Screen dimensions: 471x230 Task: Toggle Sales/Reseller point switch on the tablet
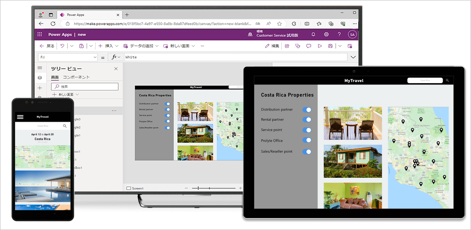tap(307, 151)
